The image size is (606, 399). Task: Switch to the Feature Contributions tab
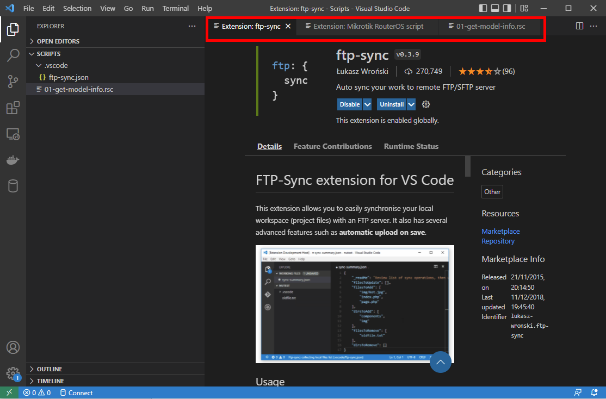pyautogui.click(x=332, y=146)
